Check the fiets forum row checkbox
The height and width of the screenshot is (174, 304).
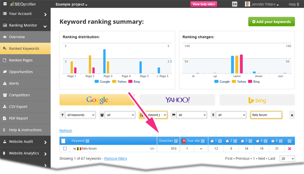tap(65, 148)
